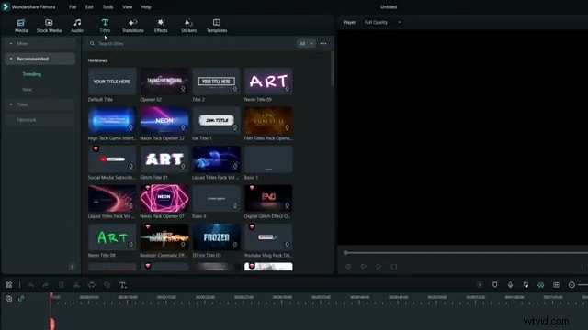Select the High Tech Game Interface thumbnail
Image resolution: width=588 pixels, height=330 pixels.
pos(112,120)
